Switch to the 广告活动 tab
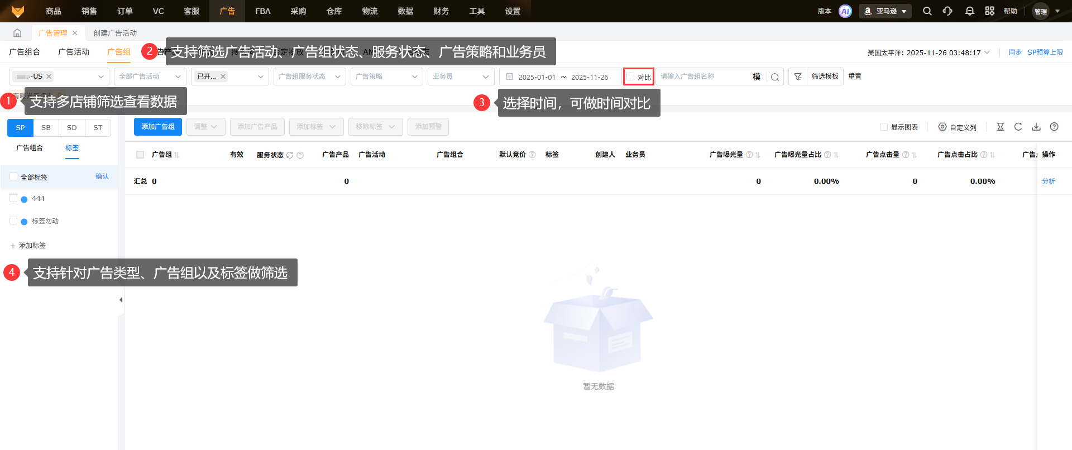The height and width of the screenshot is (450, 1072). [74, 52]
